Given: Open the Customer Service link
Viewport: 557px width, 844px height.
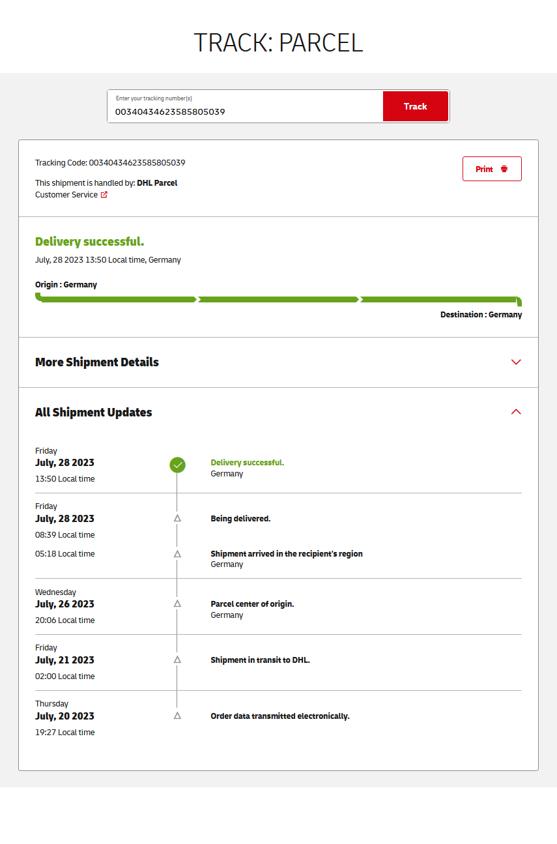Looking at the screenshot, I should pyautogui.click(x=66, y=195).
